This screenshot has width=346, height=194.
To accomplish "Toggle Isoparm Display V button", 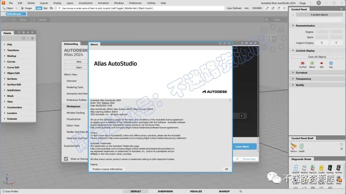I will [336, 43].
